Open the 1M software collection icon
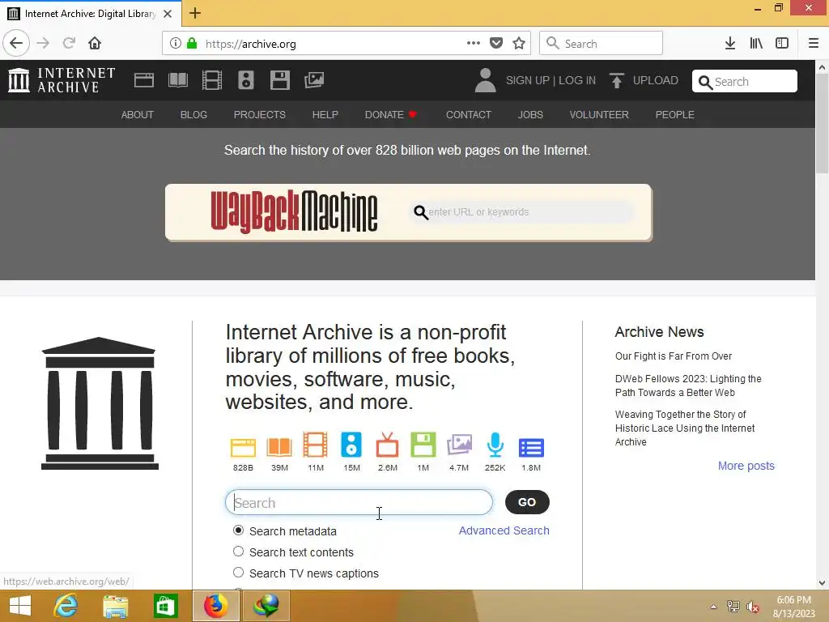Image resolution: width=829 pixels, height=622 pixels. [x=423, y=445]
